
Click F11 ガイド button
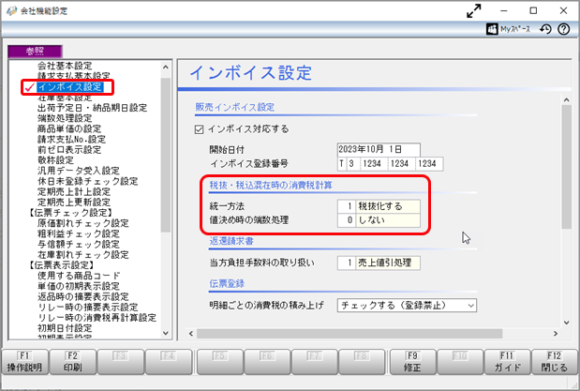point(507,362)
